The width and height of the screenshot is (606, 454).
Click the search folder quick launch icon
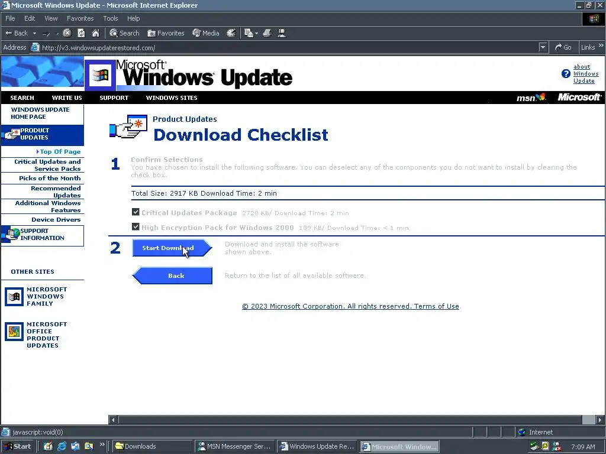point(89,446)
